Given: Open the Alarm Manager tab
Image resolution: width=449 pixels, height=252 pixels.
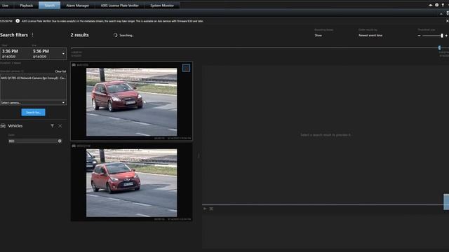Looking at the screenshot, I should [x=78, y=6].
